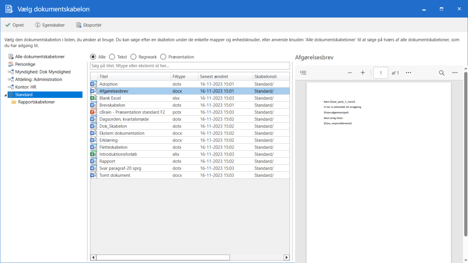Screen dimensions: 468x263
Task: Click the Excel icon beside Blank Excel
Action: (x=94, y=98)
